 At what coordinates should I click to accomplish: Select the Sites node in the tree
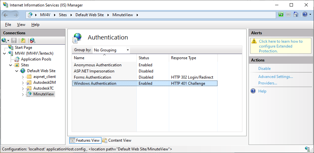click(x=25, y=65)
